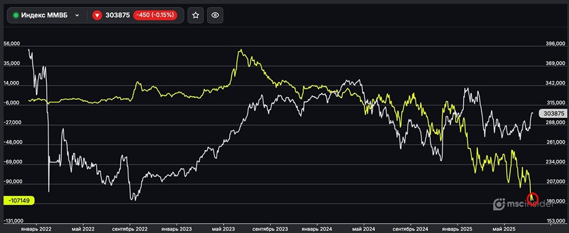
Task: Click the сентябрь 2022 date label
Action: 130,230
